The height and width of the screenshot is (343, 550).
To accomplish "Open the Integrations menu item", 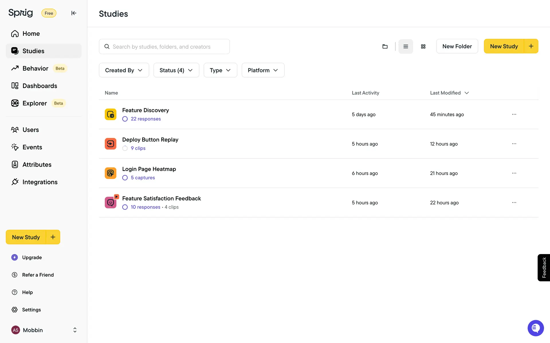I will [x=40, y=182].
